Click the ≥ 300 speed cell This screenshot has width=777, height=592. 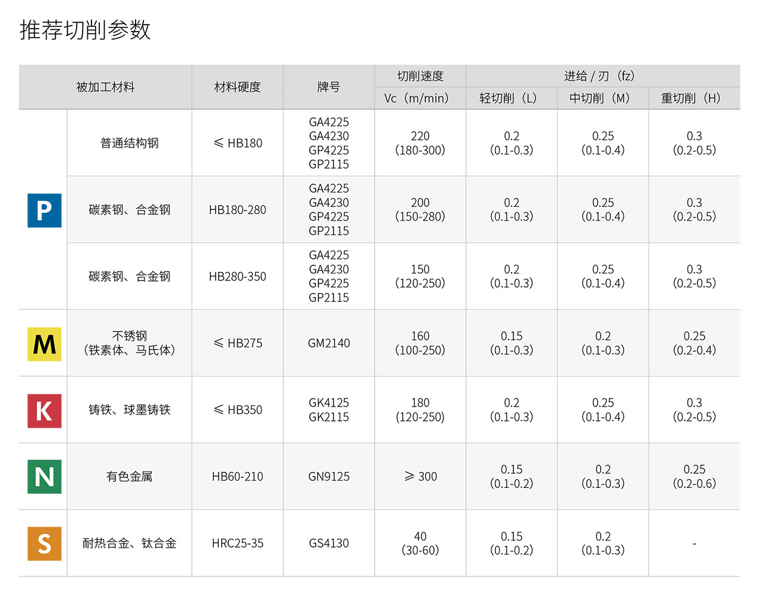pos(420,477)
